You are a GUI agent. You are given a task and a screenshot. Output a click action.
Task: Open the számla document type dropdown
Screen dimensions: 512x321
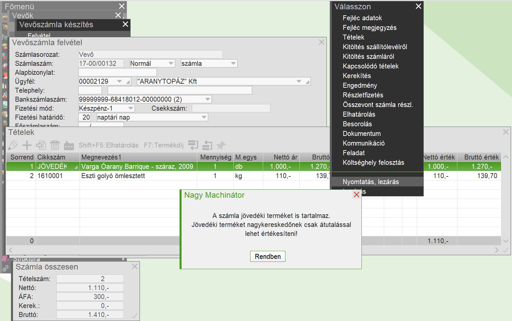click(x=234, y=63)
